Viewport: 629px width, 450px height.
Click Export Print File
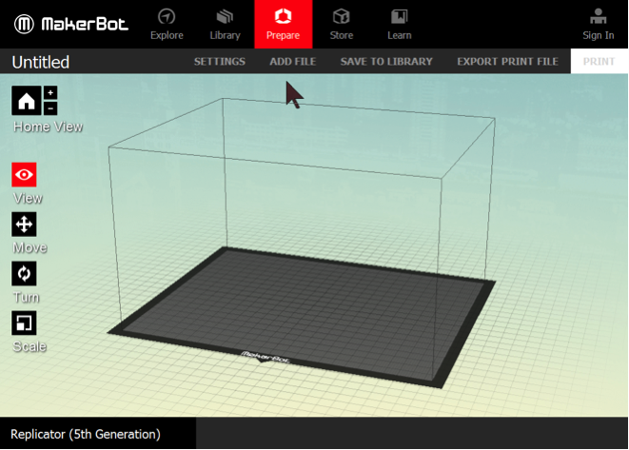click(507, 61)
